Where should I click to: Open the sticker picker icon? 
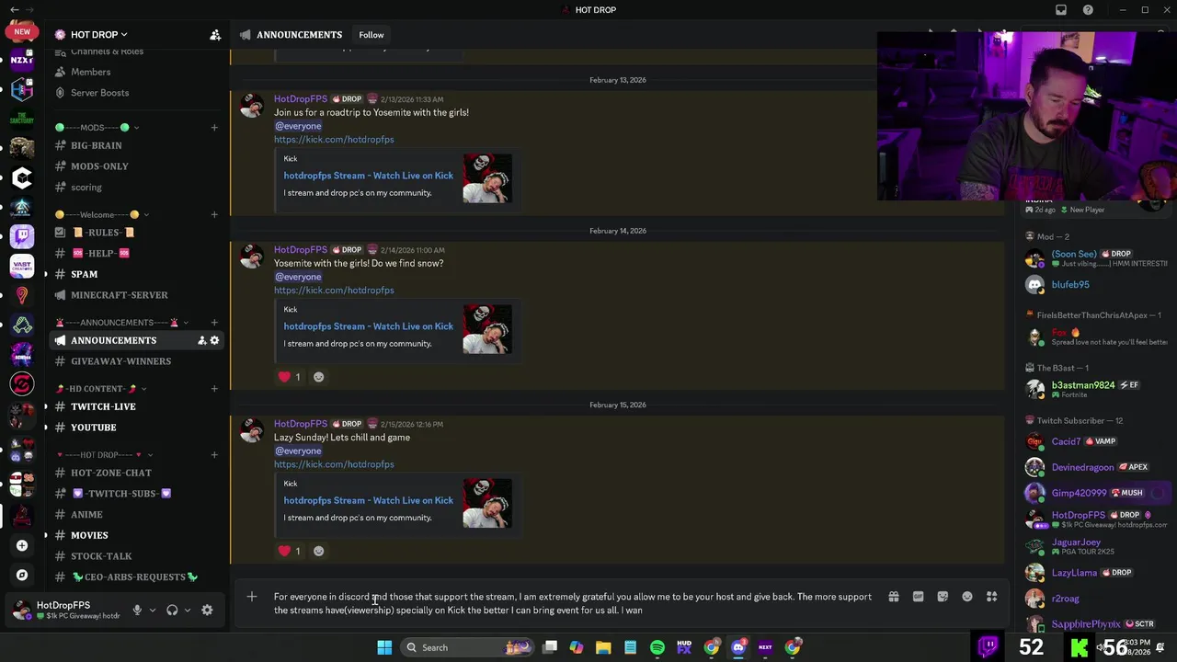coord(943,597)
